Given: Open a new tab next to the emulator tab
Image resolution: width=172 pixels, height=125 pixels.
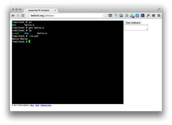Looking at the screenshot, I should (x=61, y=10).
